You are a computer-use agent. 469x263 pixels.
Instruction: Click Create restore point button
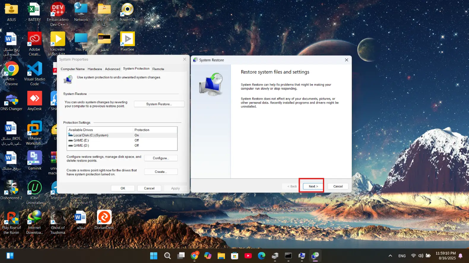pyautogui.click(x=161, y=172)
